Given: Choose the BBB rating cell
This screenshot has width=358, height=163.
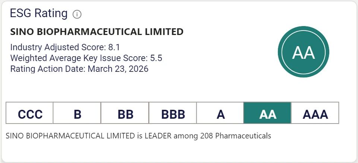Looking at the screenshot, I should pyautogui.click(x=173, y=114).
